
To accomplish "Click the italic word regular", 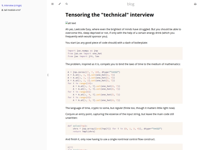I will (x=119, y=108).
